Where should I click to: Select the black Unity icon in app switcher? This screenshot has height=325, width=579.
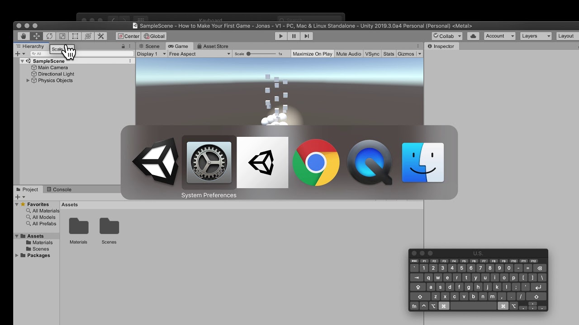[x=155, y=162]
